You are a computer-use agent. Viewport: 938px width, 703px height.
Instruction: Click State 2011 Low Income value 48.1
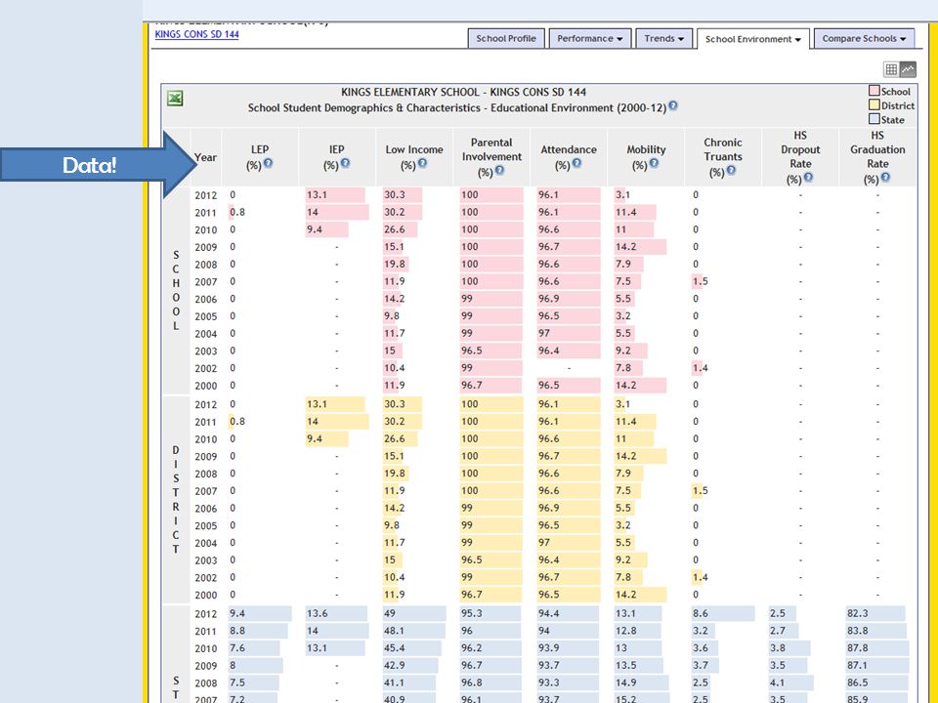click(x=395, y=631)
